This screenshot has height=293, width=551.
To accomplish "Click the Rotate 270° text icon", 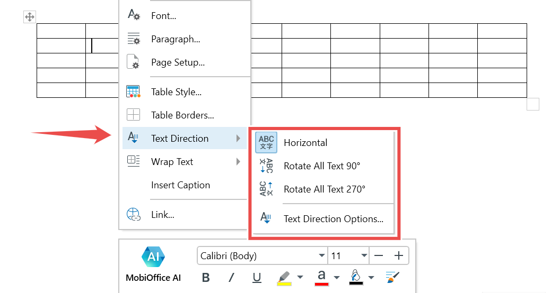I will (266, 189).
